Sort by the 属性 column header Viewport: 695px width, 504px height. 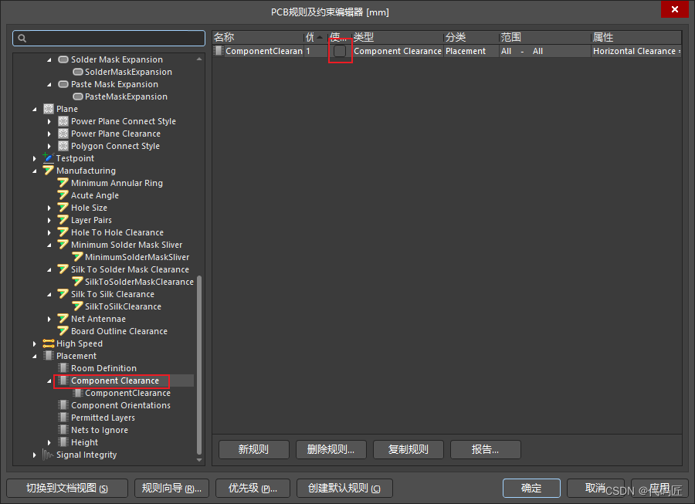[636, 37]
